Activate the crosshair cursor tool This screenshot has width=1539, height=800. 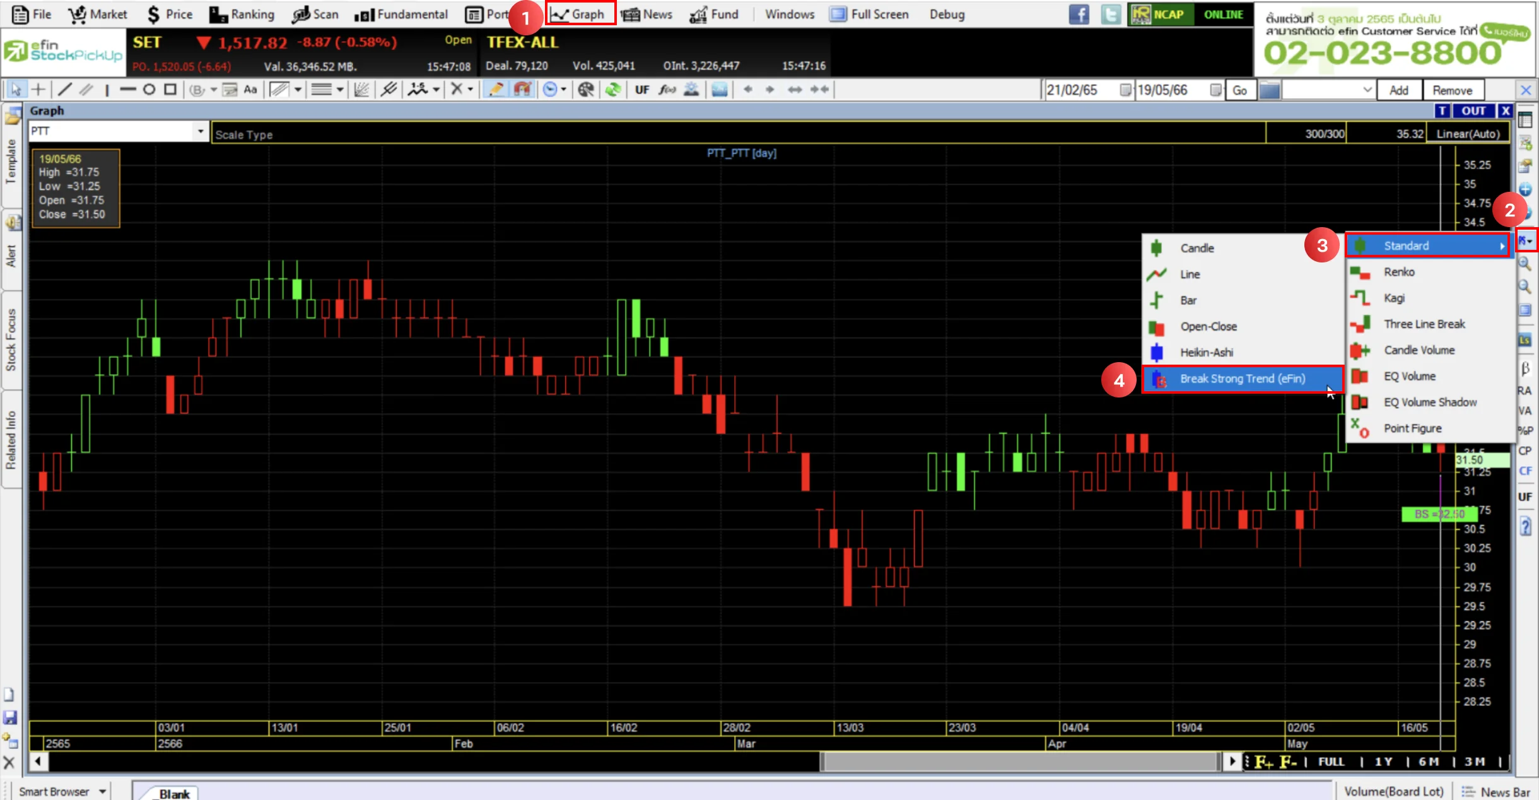(38, 90)
